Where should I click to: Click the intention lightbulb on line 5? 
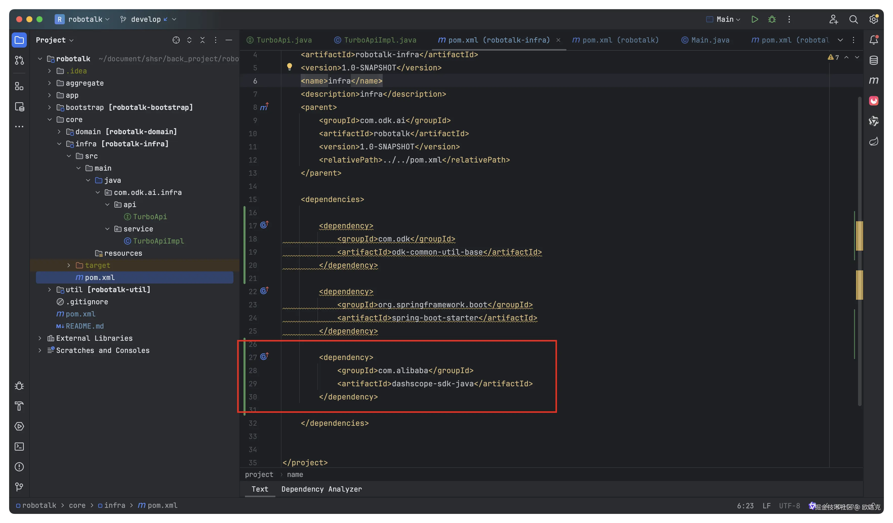click(x=290, y=67)
